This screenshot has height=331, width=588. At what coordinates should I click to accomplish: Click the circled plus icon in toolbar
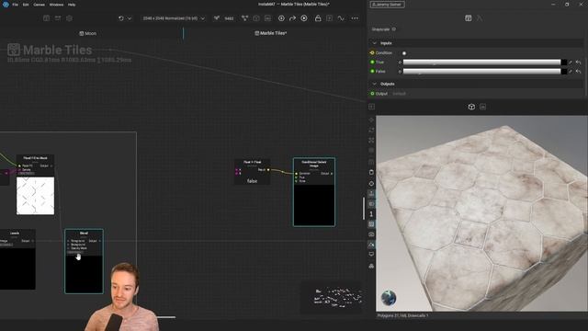click(281, 18)
